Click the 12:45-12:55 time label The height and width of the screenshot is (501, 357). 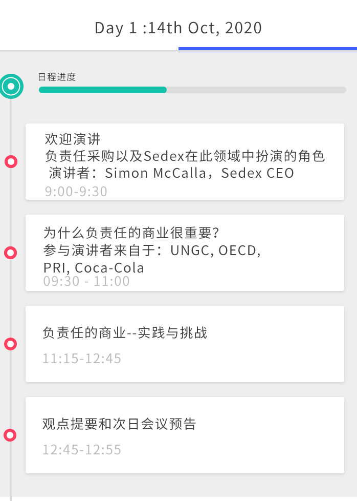tap(82, 450)
